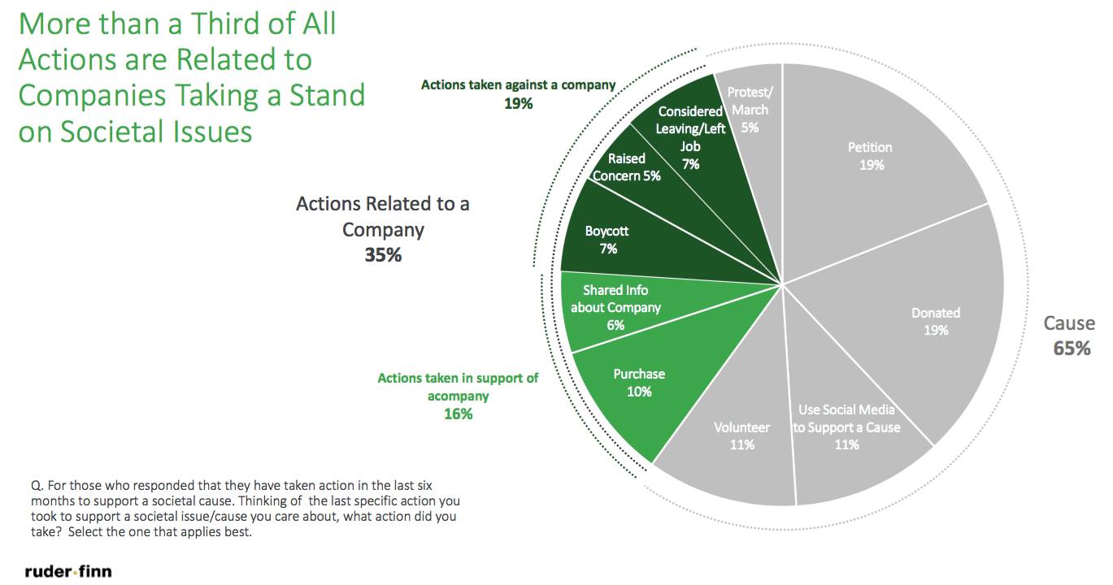This screenshot has height=585, width=1113.
Task: Click the ruder finn logo
Action: 68,571
